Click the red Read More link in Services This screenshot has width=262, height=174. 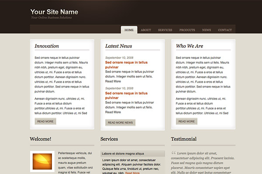coord(132,173)
